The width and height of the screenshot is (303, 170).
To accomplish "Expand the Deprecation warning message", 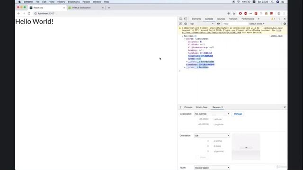I will tap(183, 28).
